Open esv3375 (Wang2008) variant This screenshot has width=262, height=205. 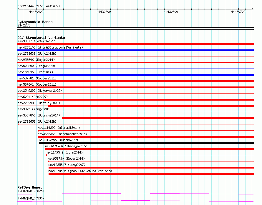tap(34, 109)
